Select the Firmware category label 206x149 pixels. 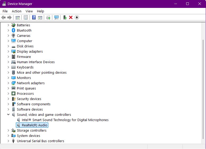pyautogui.click(x=24, y=57)
